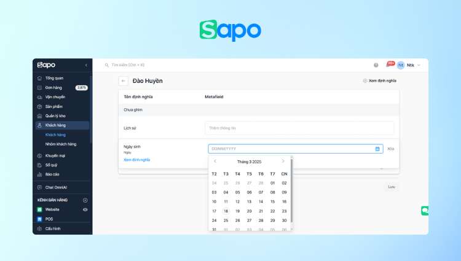461x261 pixels.
Task: Pick day 15 in the calendar
Action: (x=272, y=201)
